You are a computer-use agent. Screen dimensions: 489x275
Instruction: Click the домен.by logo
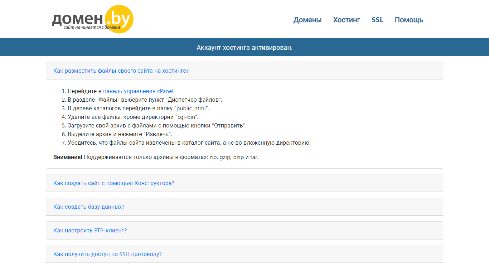93,19
